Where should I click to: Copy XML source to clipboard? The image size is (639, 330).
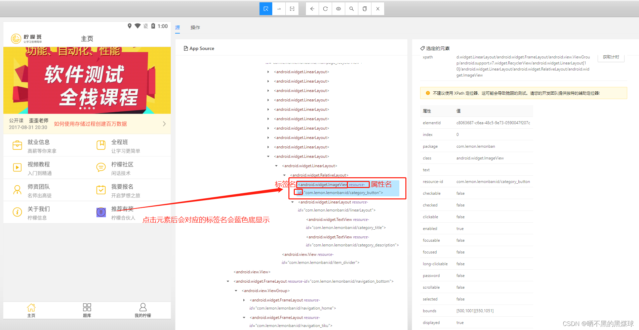tap(365, 9)
